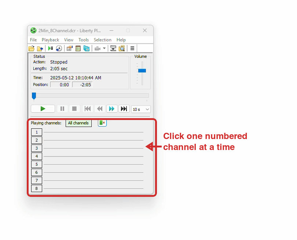Open the notes notepad toolbar icon
Screen dimensions: 297x240
(78, 49)
